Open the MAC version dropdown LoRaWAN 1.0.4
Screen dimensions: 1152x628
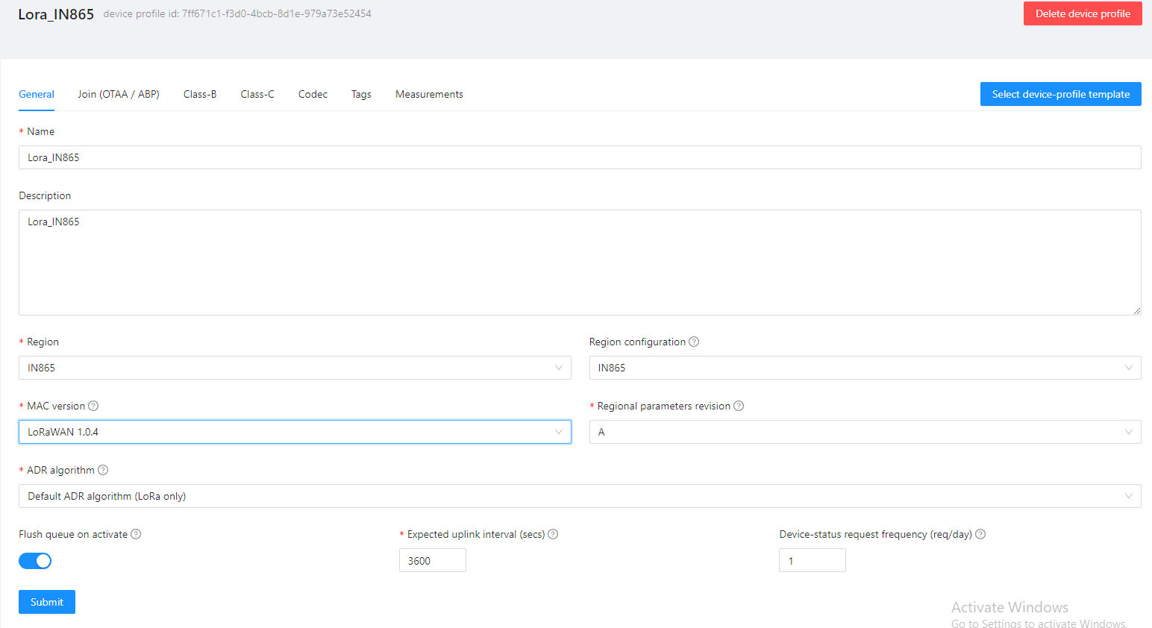click(x=295, y=432)
